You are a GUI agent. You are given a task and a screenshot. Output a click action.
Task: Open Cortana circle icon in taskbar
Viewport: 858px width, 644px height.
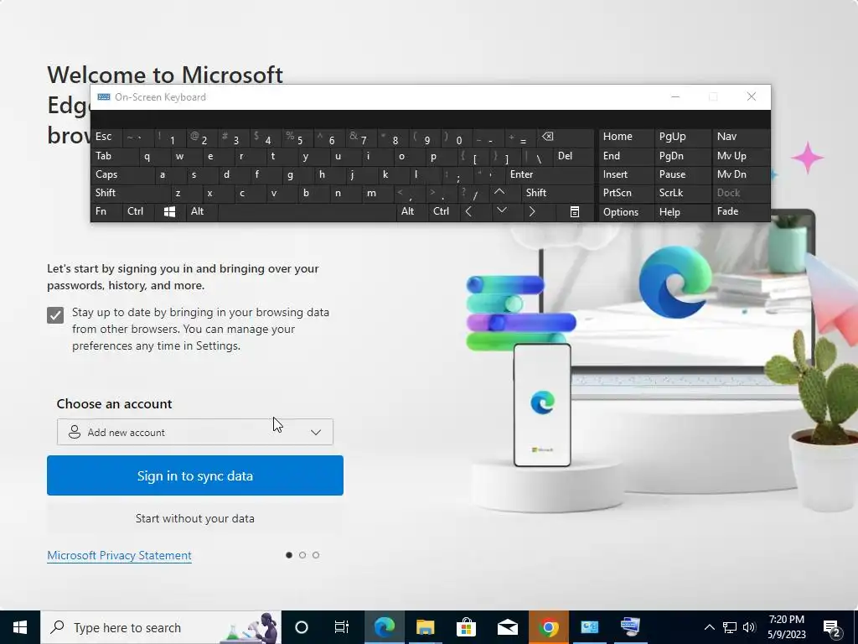click(302, 627)
